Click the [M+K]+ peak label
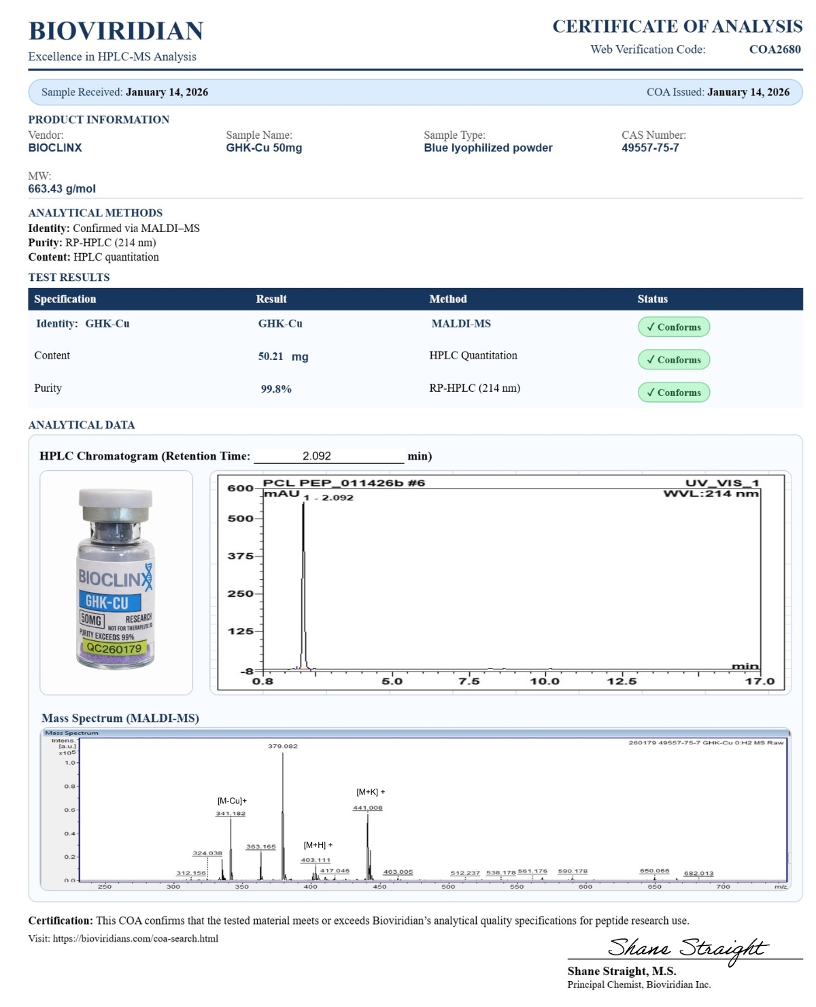This screenshot has width=816, height=1007. coord(371,792)
